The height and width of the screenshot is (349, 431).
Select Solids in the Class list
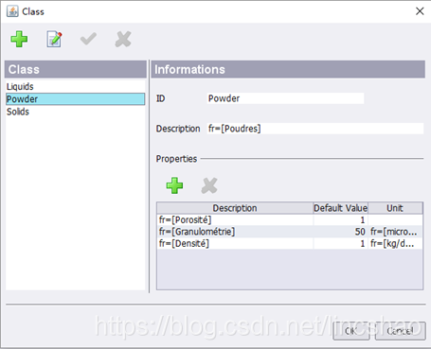coord(75,112)
